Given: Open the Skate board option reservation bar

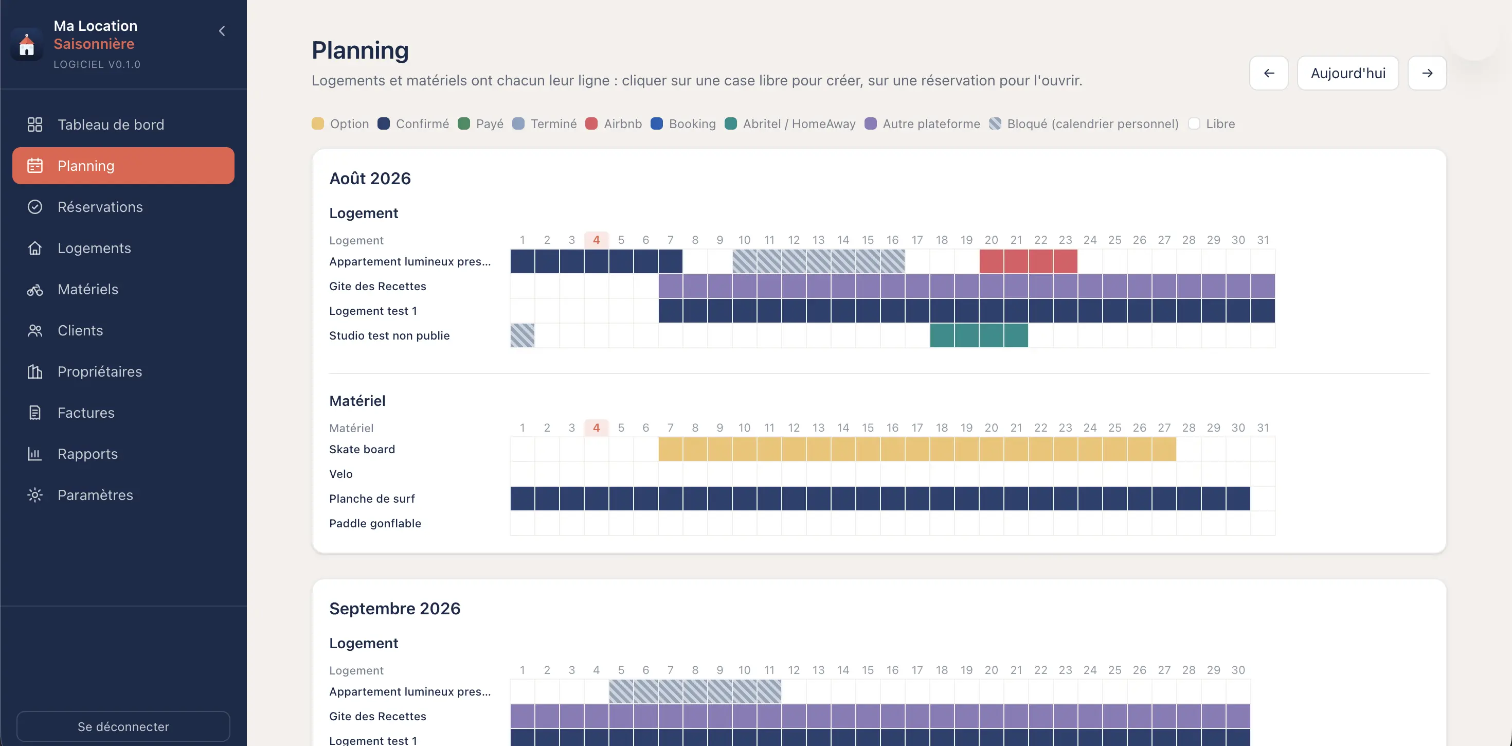Looking at the screenshot, I should click(x=917, y=449).
